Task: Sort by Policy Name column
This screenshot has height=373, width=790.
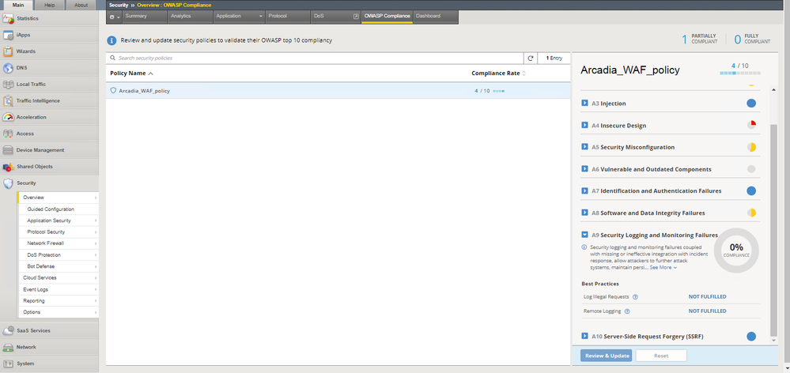Action: click(131, 73)
